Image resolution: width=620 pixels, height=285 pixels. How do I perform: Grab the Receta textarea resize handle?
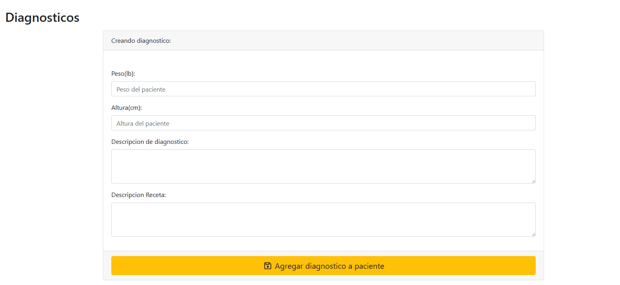tap(533, 234)
